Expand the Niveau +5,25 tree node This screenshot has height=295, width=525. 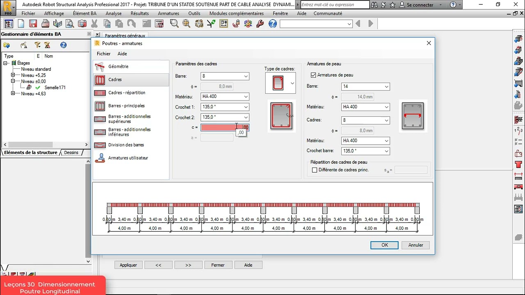point(13,75)
